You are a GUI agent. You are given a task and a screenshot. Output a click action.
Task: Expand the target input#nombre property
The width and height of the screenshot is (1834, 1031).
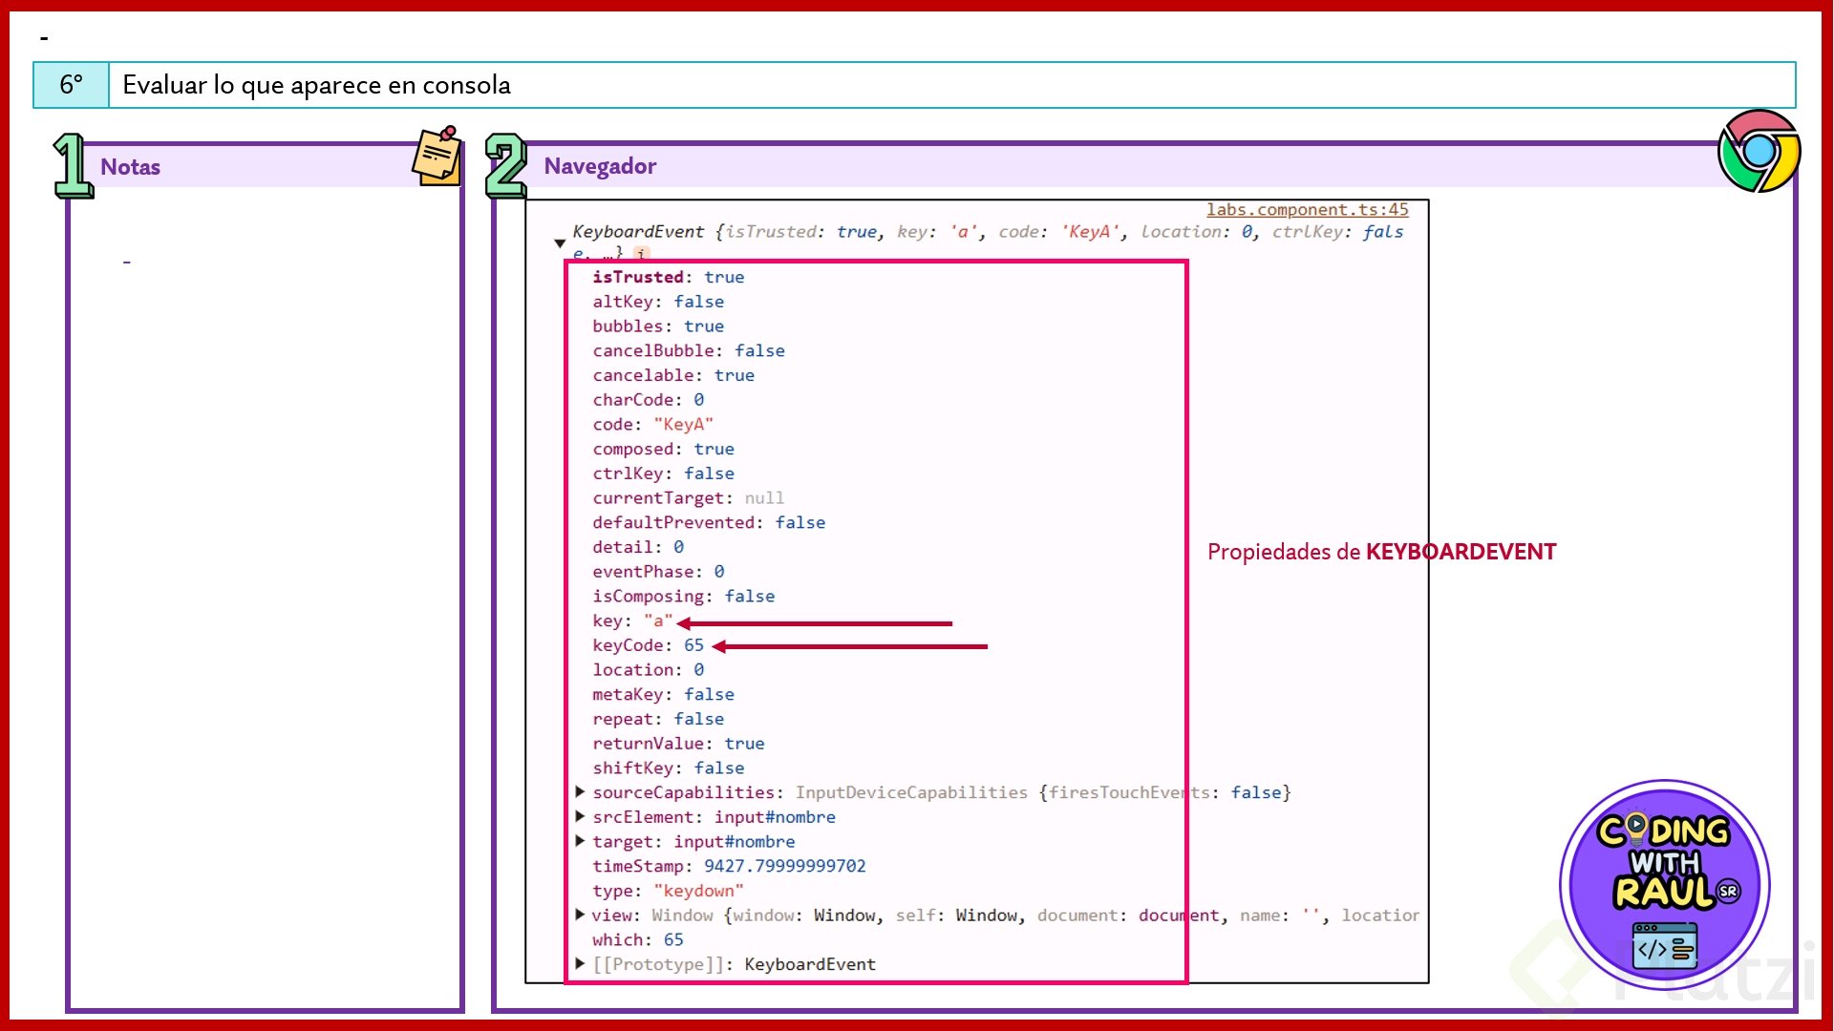point(580,842)
